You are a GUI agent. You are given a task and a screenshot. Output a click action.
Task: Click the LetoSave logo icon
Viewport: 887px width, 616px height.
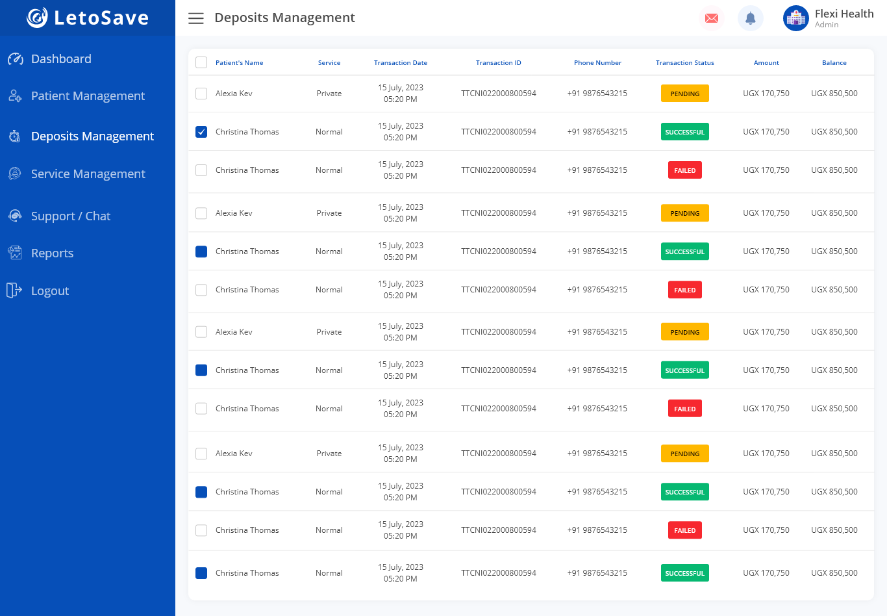(x=37, y=18)
